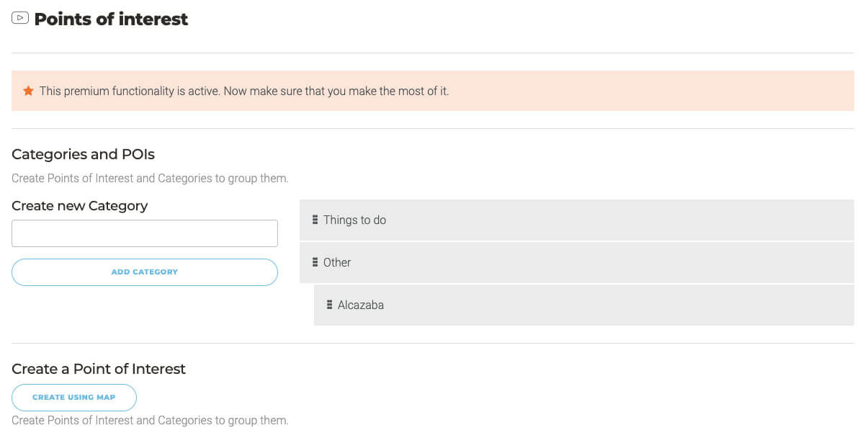Click the orange star icon in banner

[x=28, y=91]
